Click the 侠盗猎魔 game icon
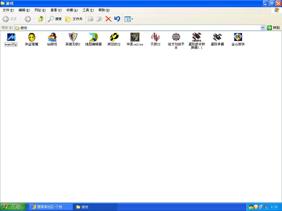 [x=32, y=37]
